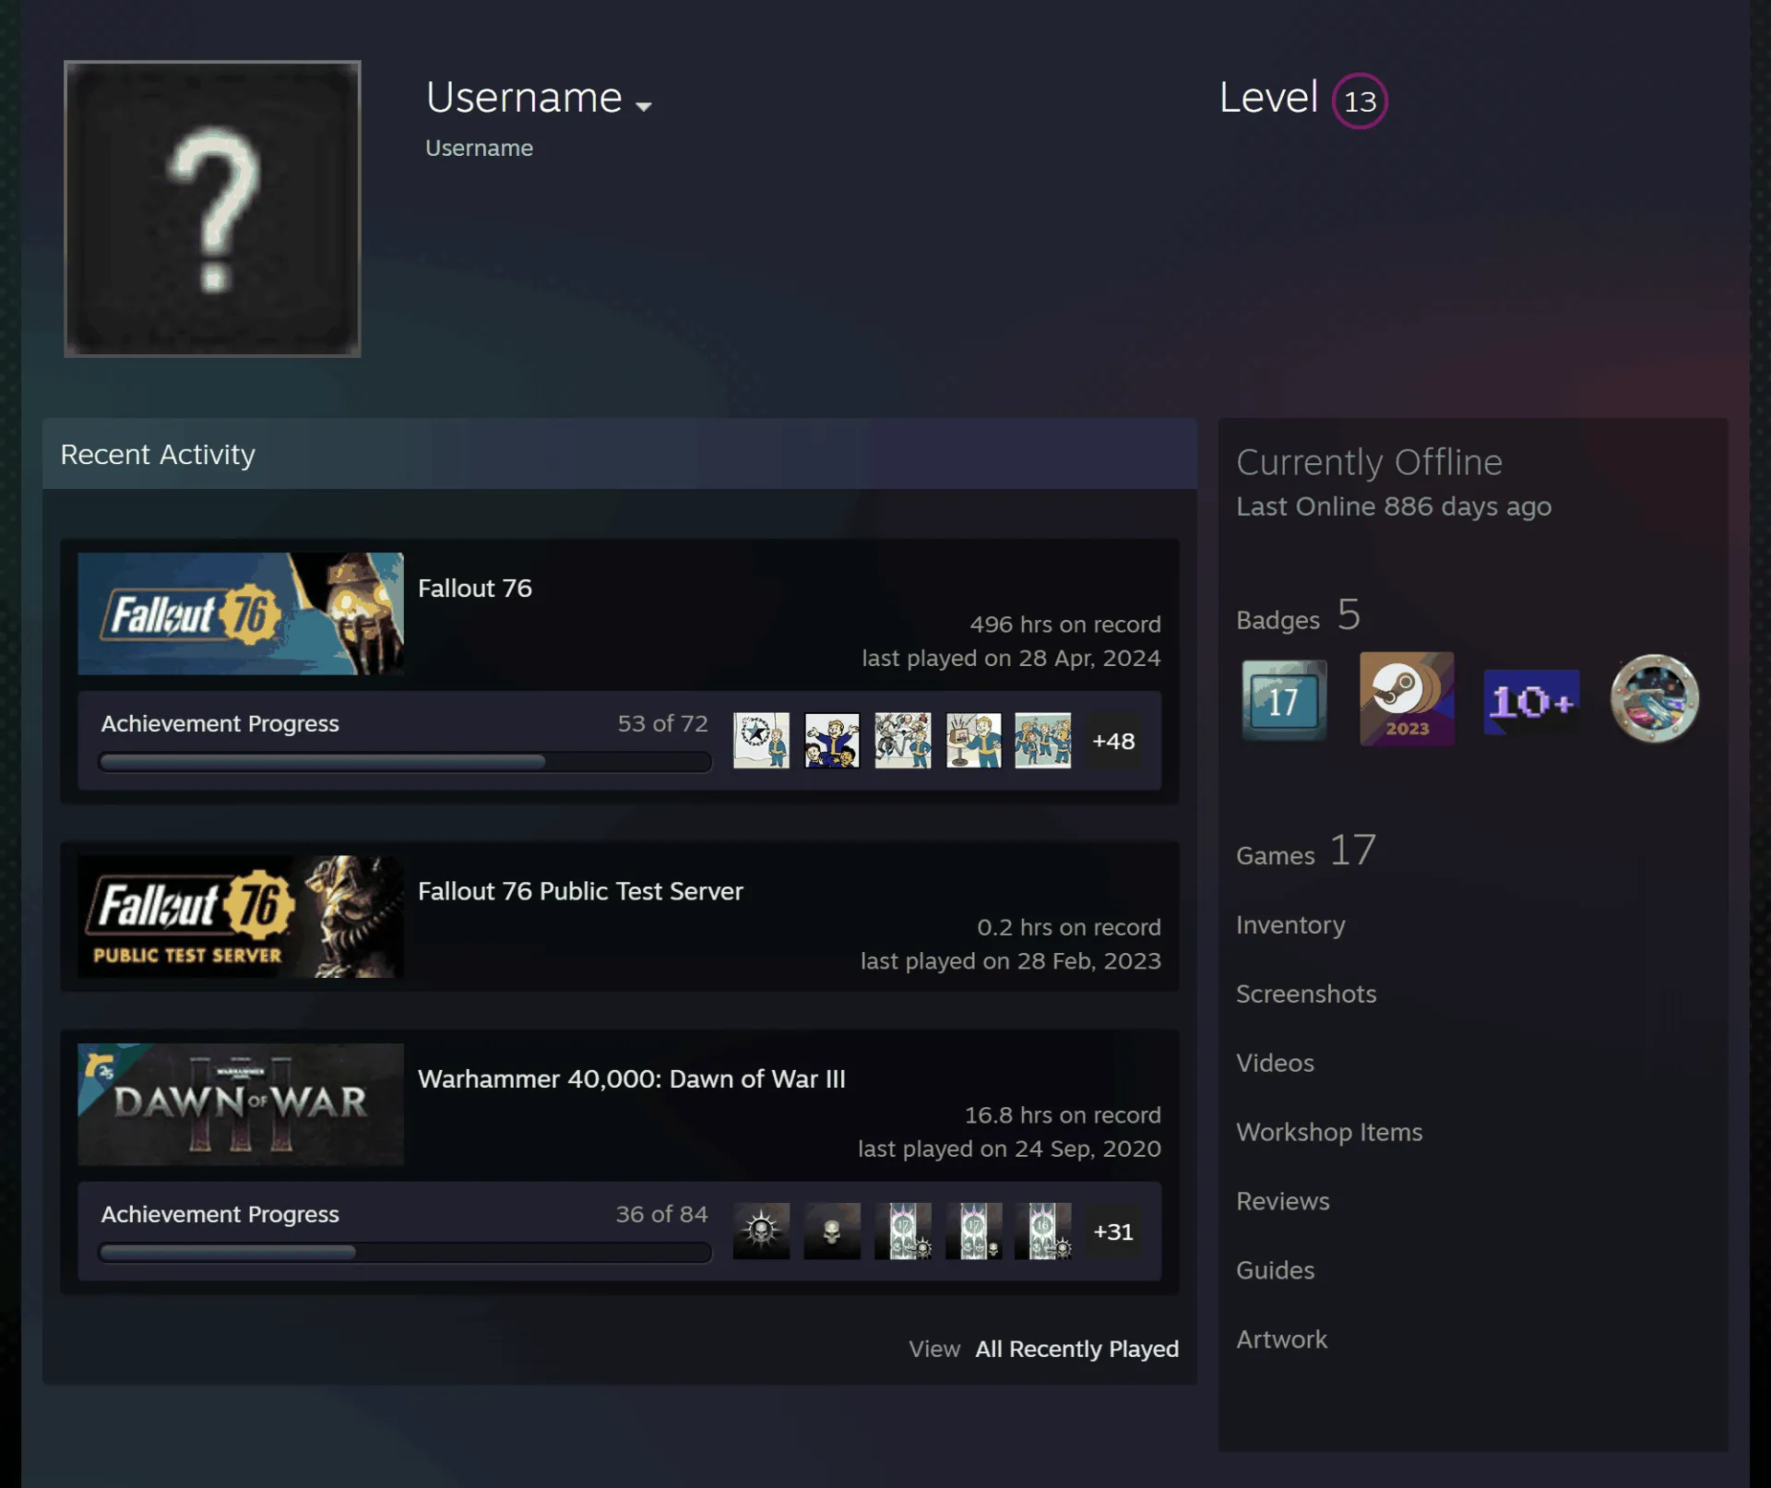Open first Fallout 76 achievement icon with star

coord(761,740)
